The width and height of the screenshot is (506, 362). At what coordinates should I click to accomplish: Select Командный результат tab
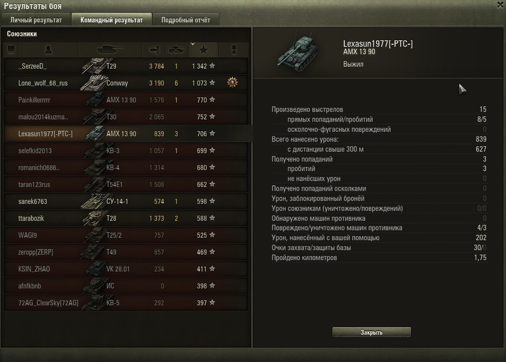(x=111, y=20)
